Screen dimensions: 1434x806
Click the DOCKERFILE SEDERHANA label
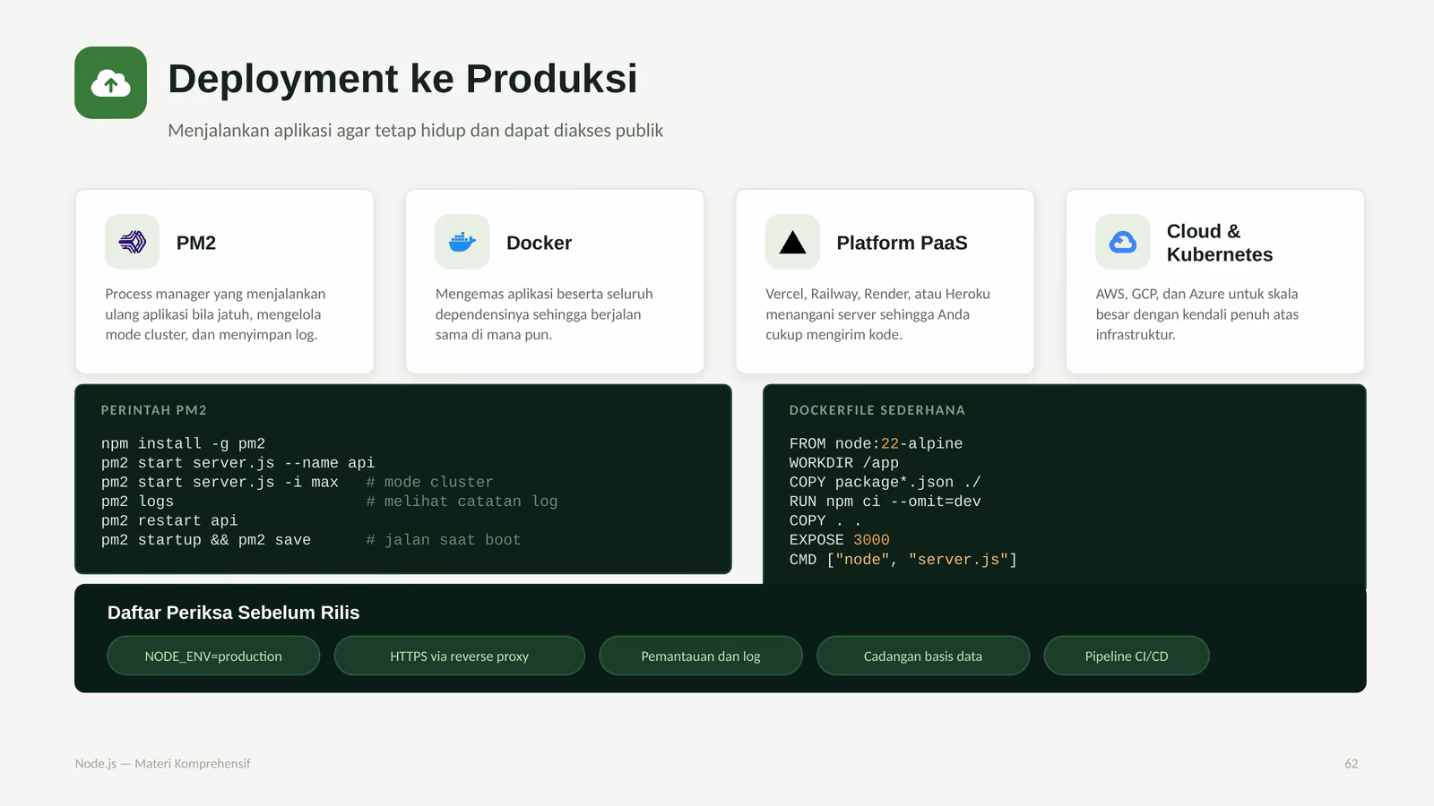pos(877,410)
